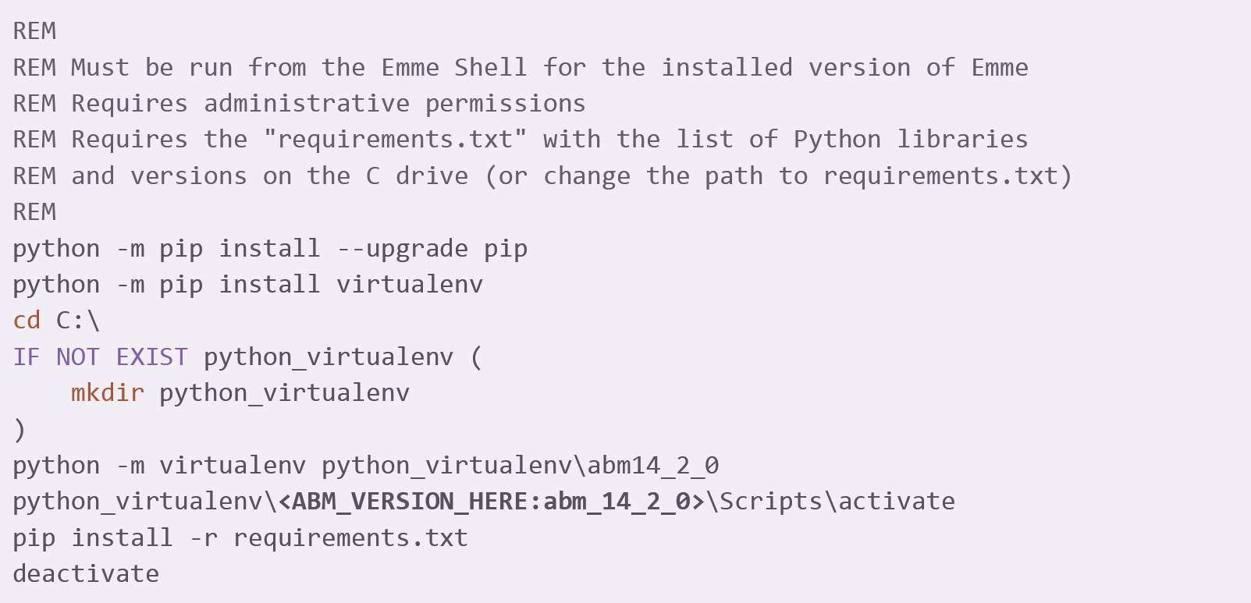The image size is (1251, 603).
Task: Click the "C:\" path after cd
Action: [78, 321]
